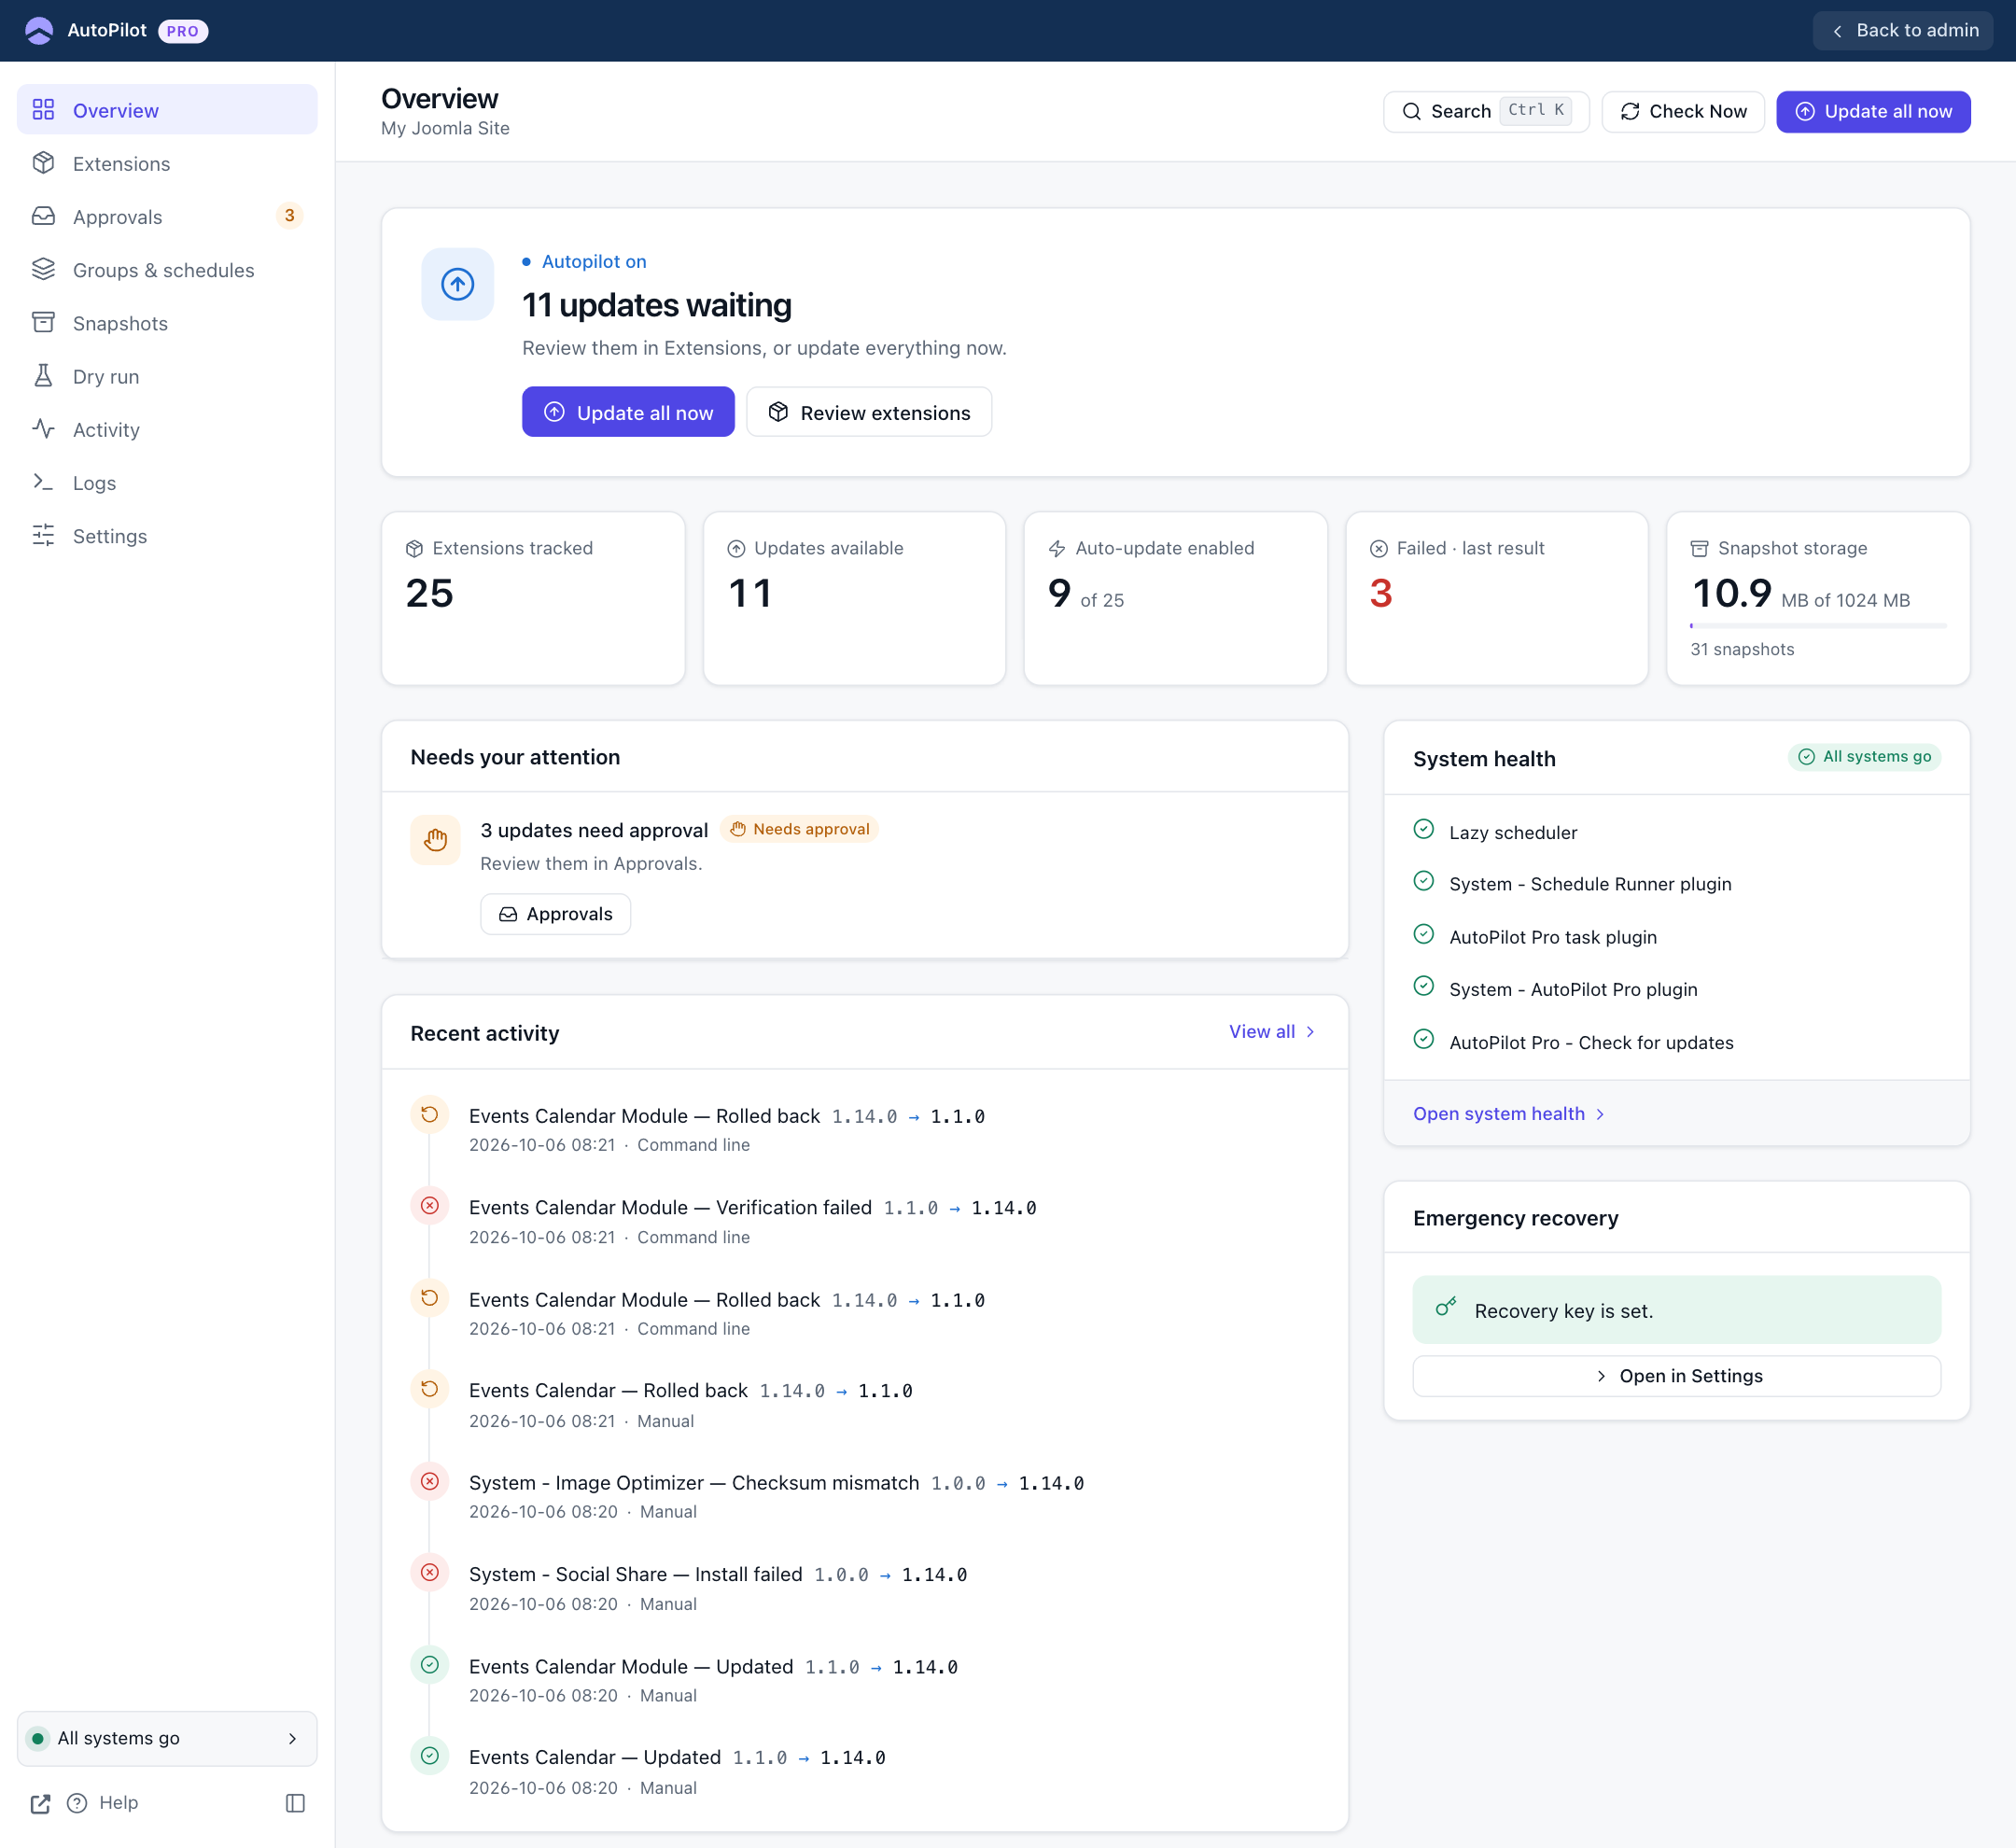The width and height of the screenshot is (2016, 1848).
Task: Expand the All systems go sidebar status
Action: [167, 1738]
